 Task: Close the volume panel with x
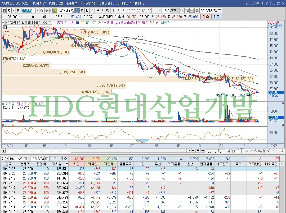point(283,104)
